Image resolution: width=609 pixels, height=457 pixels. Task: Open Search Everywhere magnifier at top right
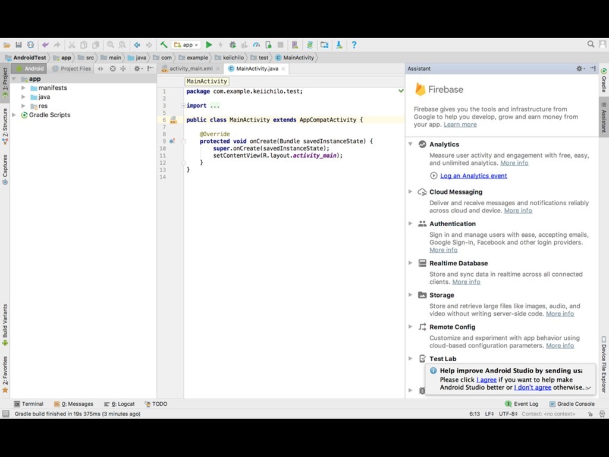pyautogui.click(x=591, y=44)
